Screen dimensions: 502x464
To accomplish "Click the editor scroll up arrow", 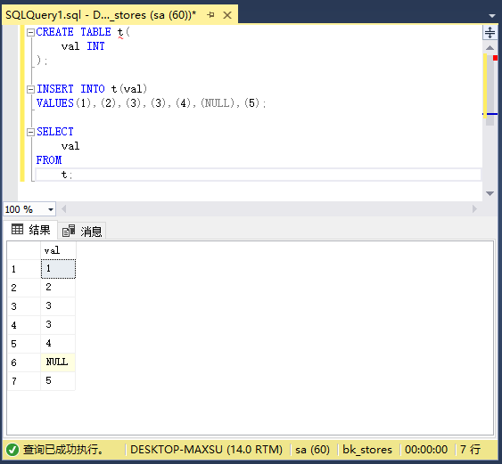I will pyautogui.click(x=490, y=48).
